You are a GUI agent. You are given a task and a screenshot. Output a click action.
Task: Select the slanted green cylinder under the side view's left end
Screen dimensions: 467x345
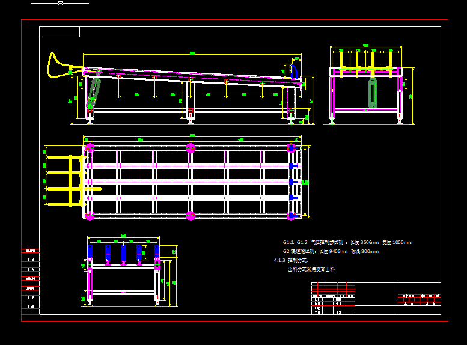(94, 90)
